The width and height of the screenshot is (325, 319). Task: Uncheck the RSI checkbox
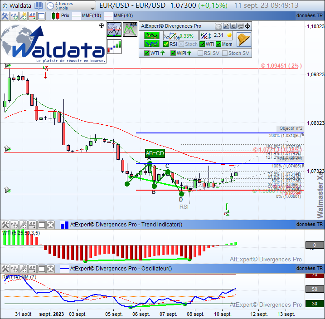[166, 44]
